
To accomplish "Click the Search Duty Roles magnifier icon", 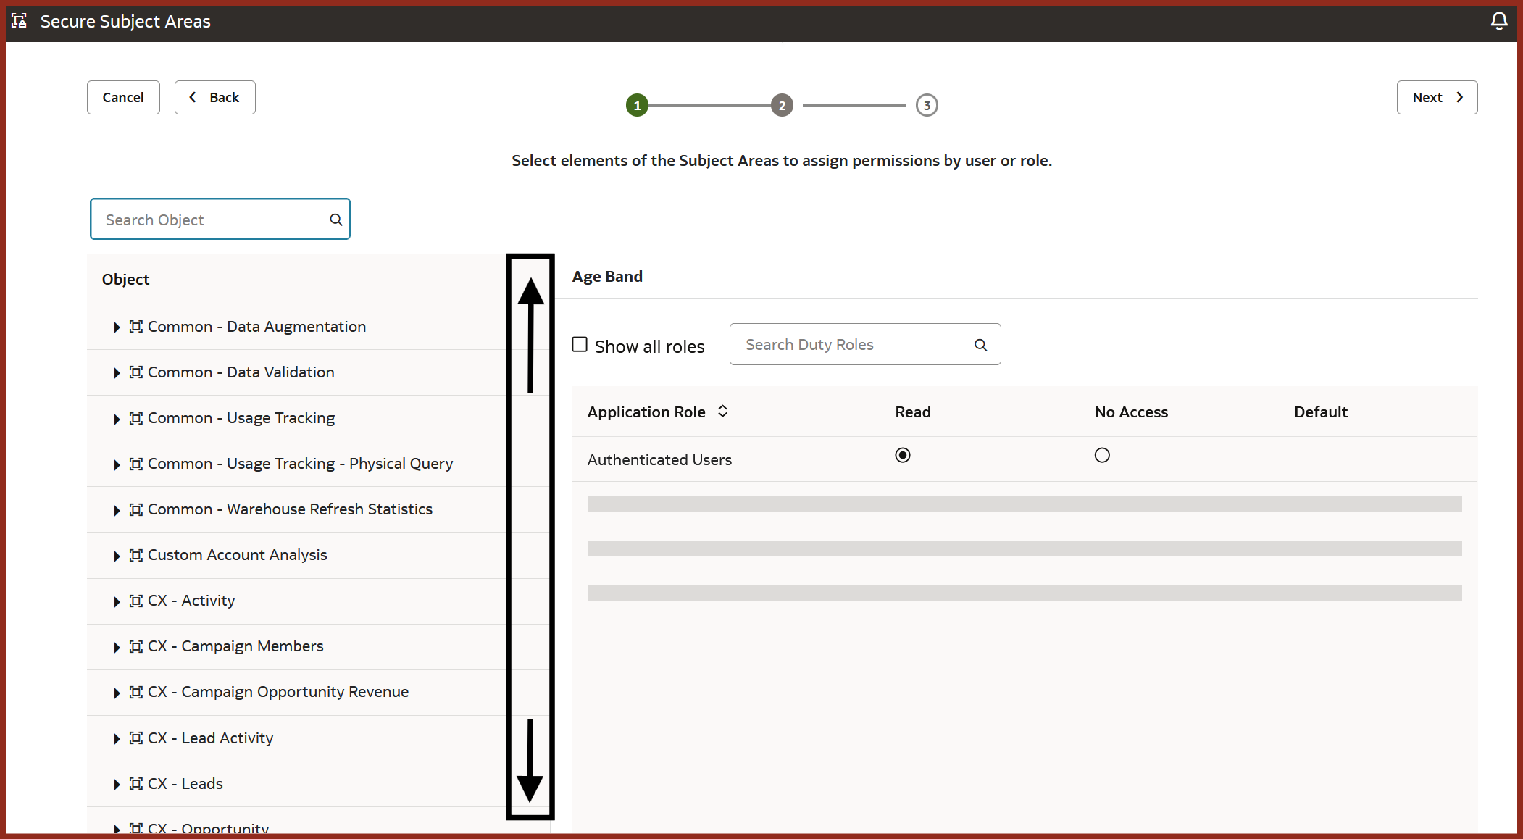I will 980,345.
